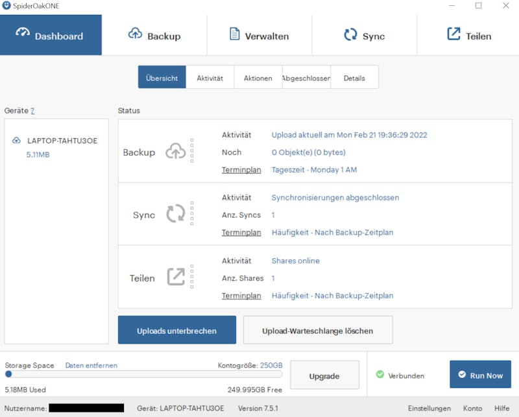Click the storage space usage bar handle
The width and height of the screenshot is (519, 417).
click(x=8, y=374)
